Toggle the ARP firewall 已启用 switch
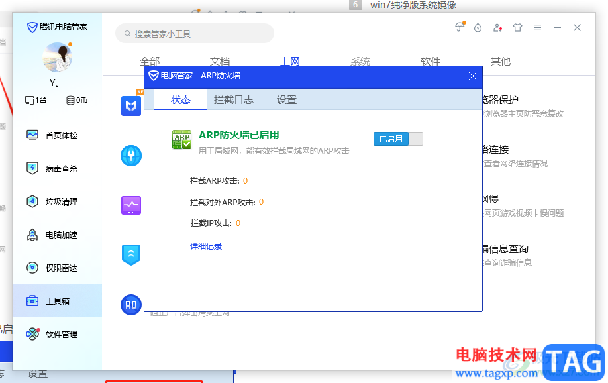 pos(398,139)
